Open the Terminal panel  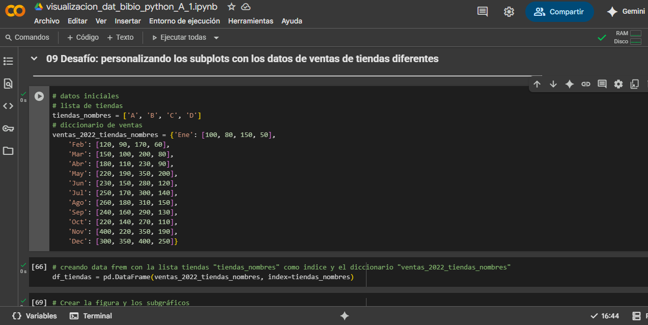[x=91, y=316]
